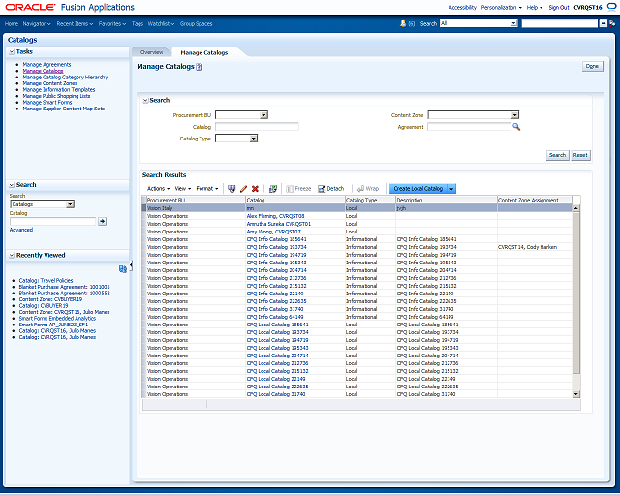Image resolution: width=620 pixels, height=496 pixels.
Task: Click the Tags link
Action: (138, 24)
